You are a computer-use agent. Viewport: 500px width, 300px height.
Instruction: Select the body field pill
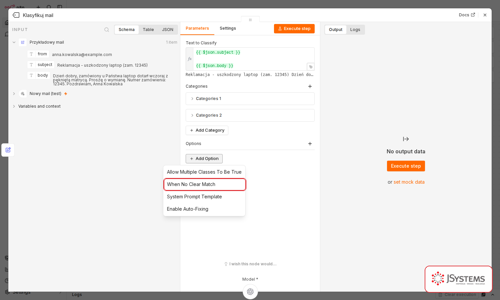pos(39,75)
